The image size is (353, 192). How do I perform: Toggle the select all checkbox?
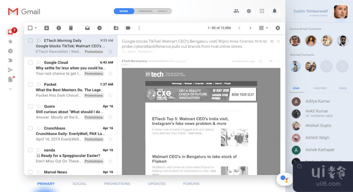pos(30,28)
